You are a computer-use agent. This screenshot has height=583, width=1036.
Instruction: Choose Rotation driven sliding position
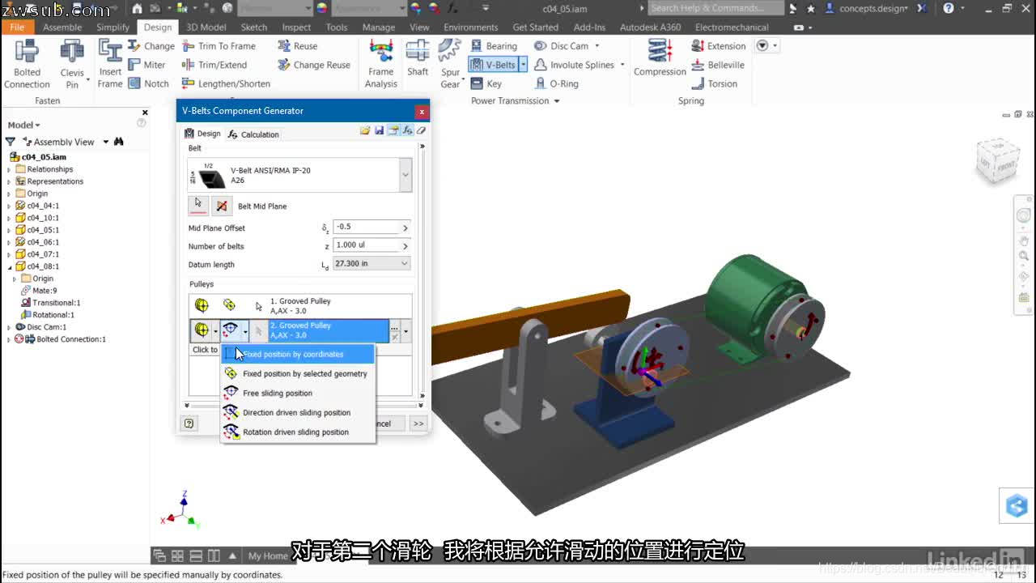(x=298, y=432)
